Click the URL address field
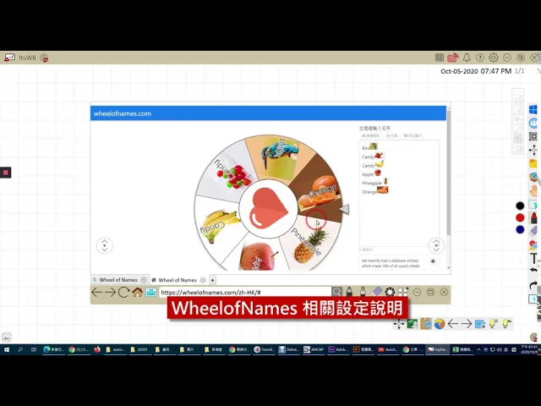Screen dimensions: 541x406 [245, 293]
